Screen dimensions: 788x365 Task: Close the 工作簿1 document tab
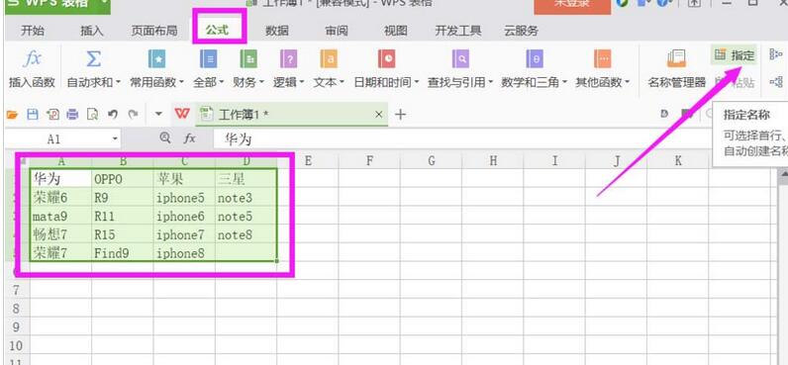point(379,115)
